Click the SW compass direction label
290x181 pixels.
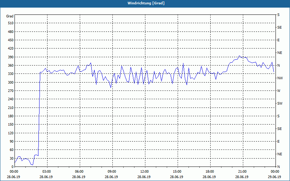coord(280,104)
